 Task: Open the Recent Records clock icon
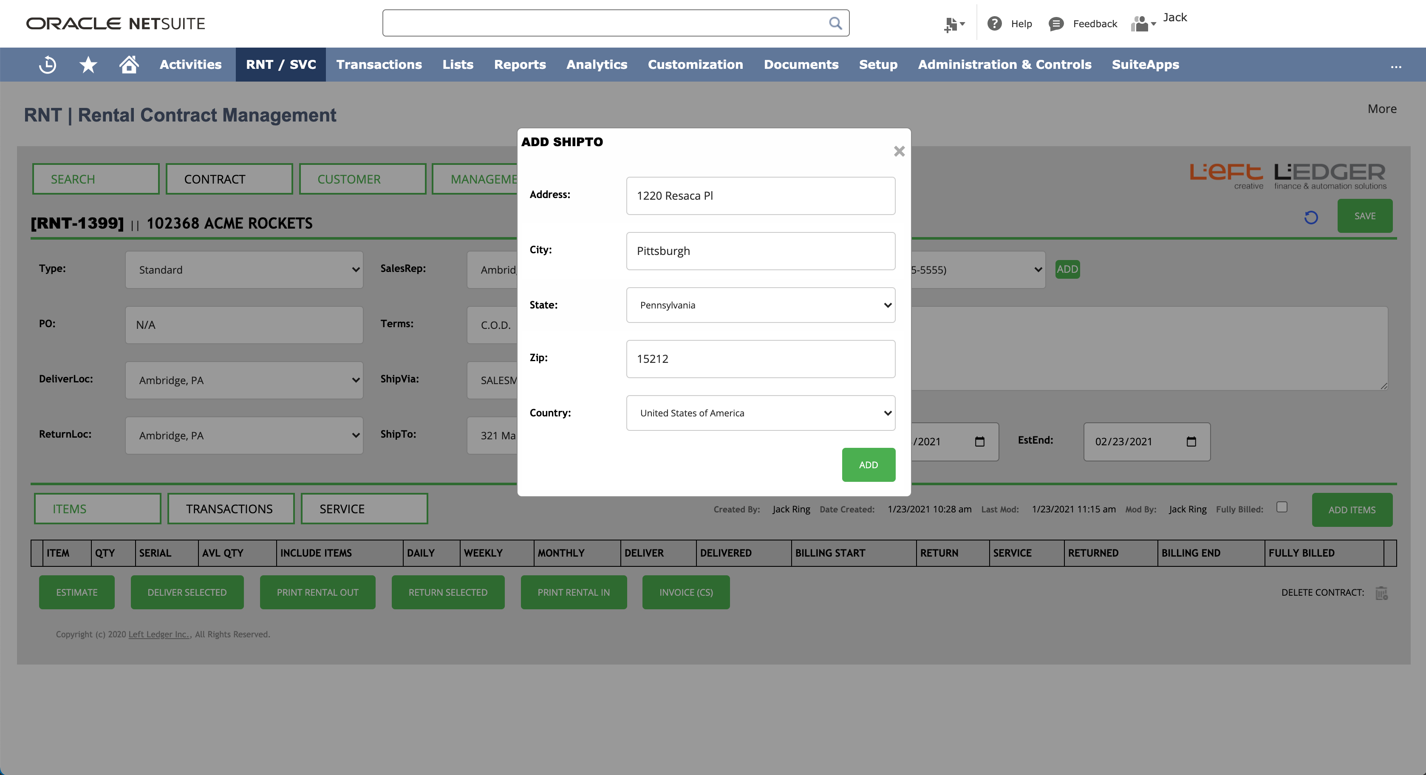(x=48, y=65)
